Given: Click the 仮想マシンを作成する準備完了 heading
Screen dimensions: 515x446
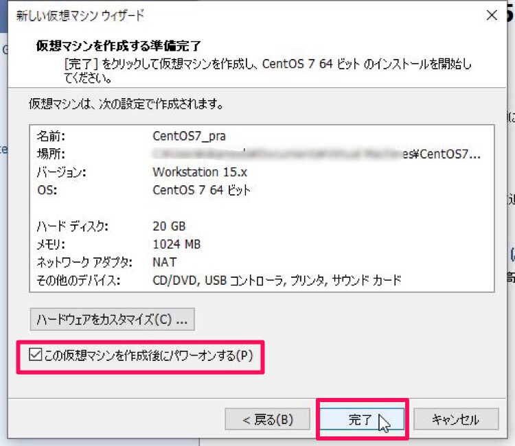Looking at the screenshot, I should [x=117, y=47].
